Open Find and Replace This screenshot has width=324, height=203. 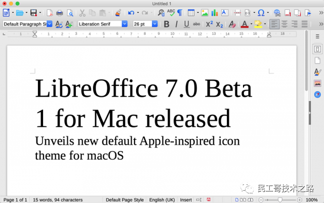pos(161,13)
